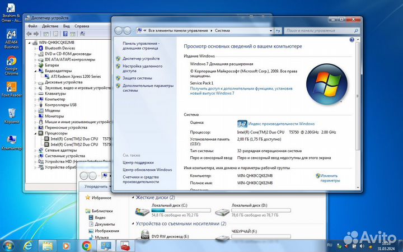This screenshot has height=252, width=403.
Task: Switch to red toolbox taskbar button
Action: coord(125,246)
